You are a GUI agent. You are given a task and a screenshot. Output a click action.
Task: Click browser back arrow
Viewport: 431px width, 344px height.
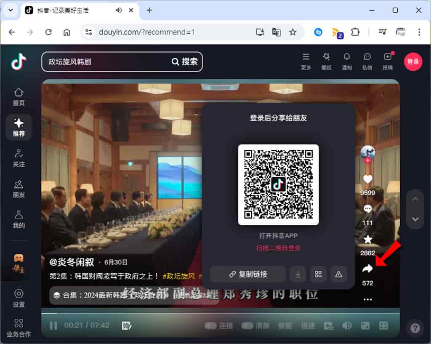tap(12, 32)
